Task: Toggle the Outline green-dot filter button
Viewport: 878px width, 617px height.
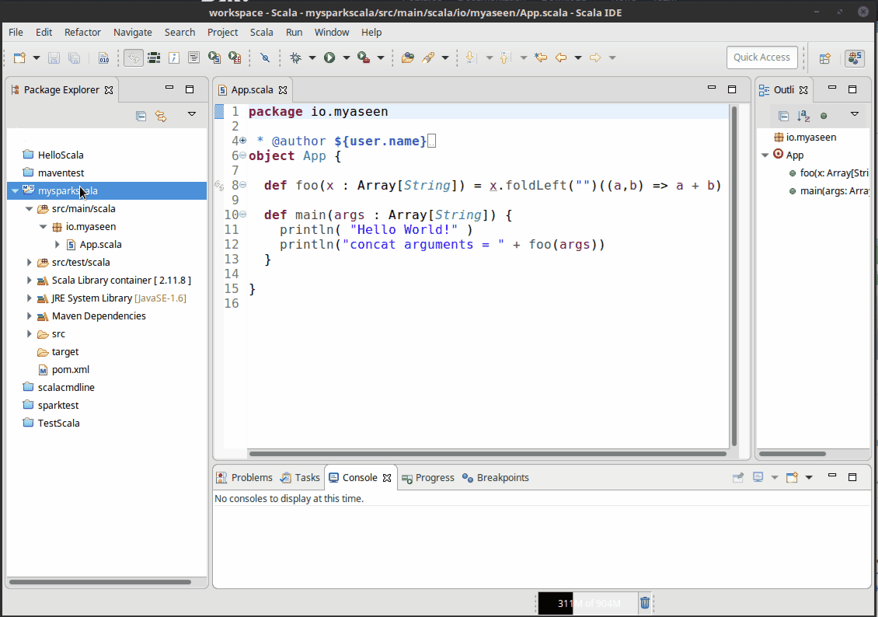Action: (824, 116)
